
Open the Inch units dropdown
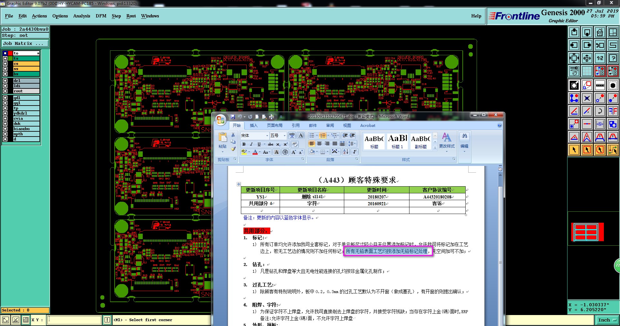coord(607,320)
